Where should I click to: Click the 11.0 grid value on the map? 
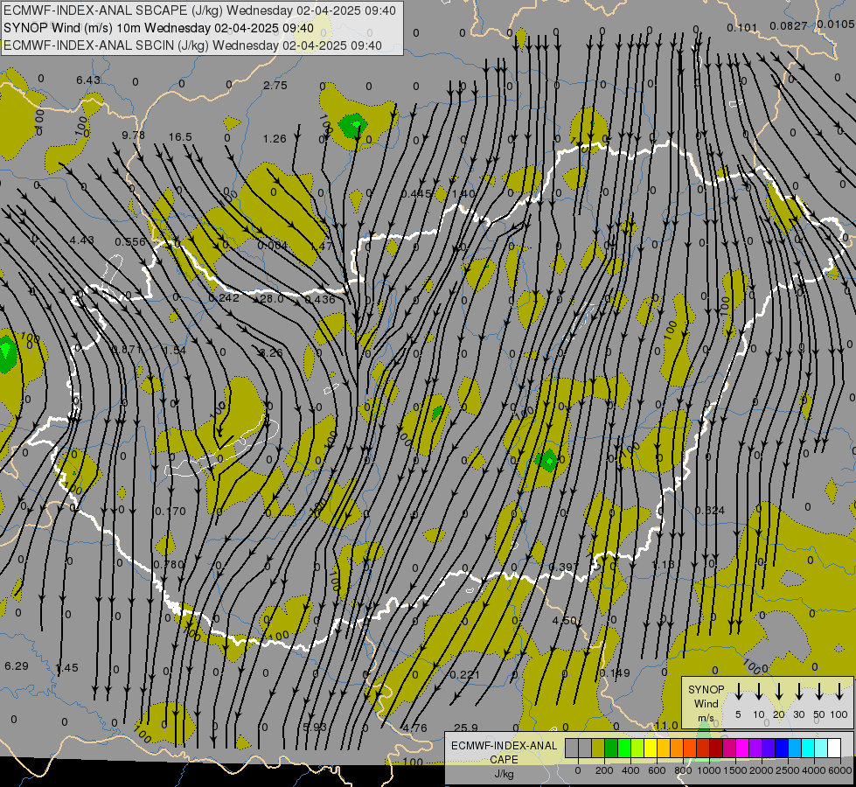666,726
